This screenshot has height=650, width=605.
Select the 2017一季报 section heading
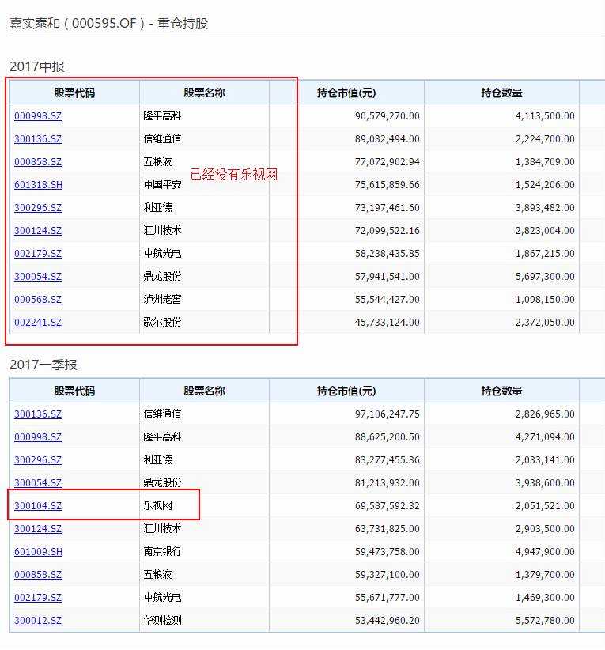pyautogui.click(x=43, y=365)
